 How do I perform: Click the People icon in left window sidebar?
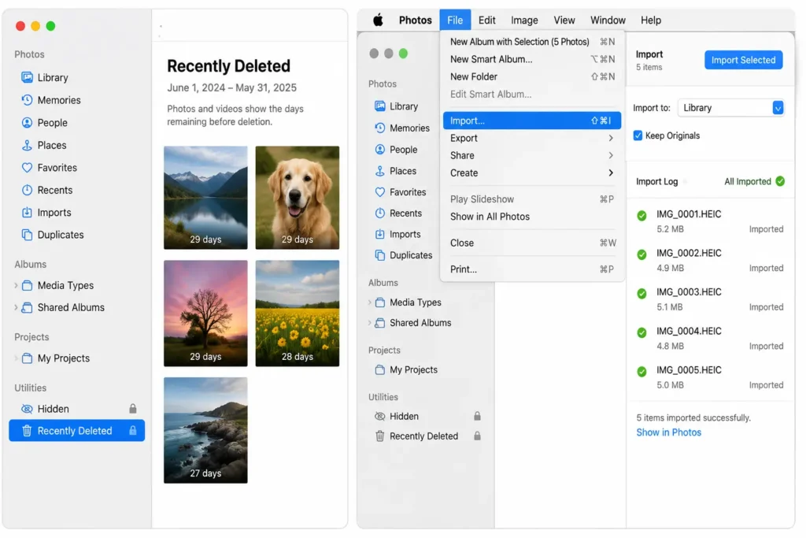[27, 122]
